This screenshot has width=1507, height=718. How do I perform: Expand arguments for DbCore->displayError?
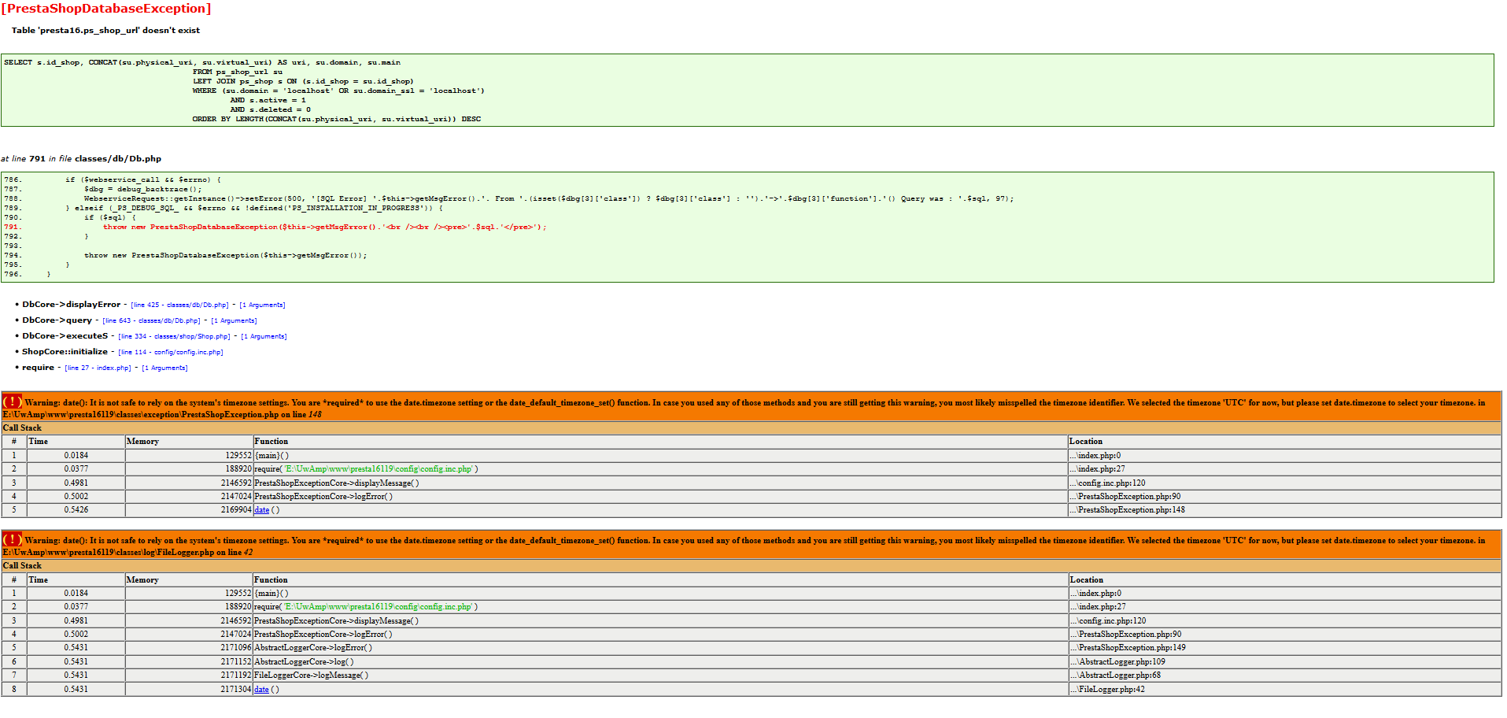[x=262, y=305]
